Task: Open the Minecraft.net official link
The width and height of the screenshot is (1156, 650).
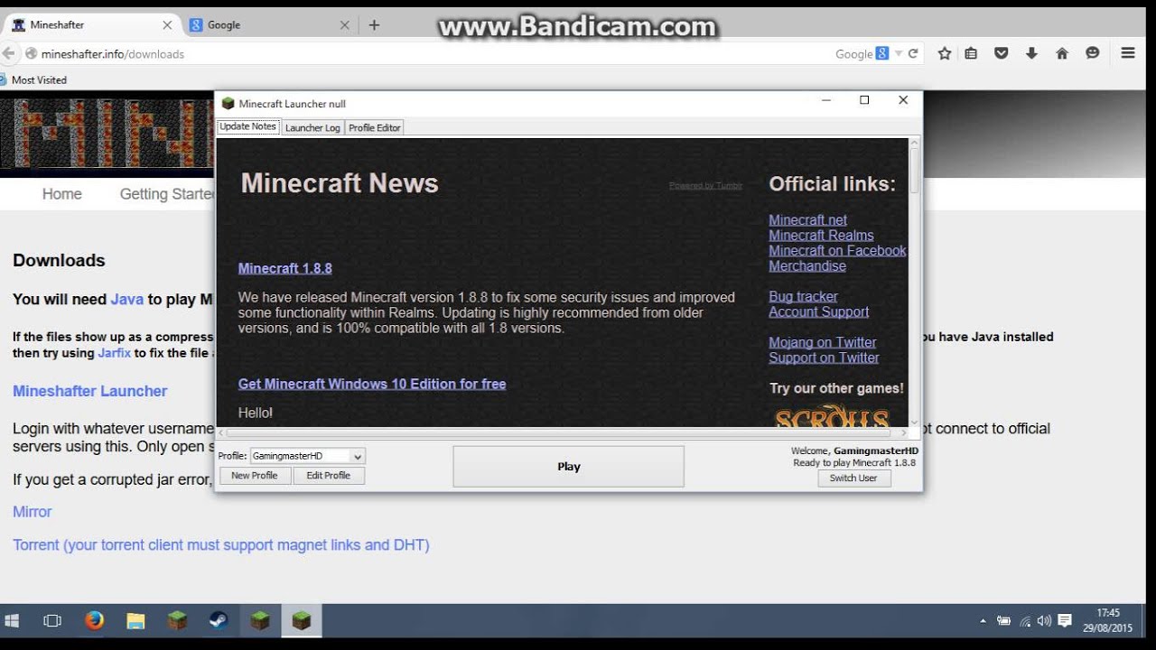Action: click(808, 219)
